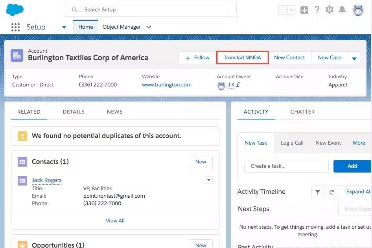Expand the Object Manager chevron
Image resolution: width=372 pixels, height=248 pixels.
[x=148, y=27]
